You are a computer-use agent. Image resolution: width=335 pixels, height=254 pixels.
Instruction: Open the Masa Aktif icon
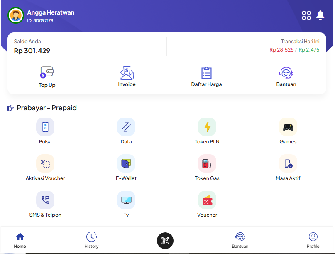click(288, 163)
